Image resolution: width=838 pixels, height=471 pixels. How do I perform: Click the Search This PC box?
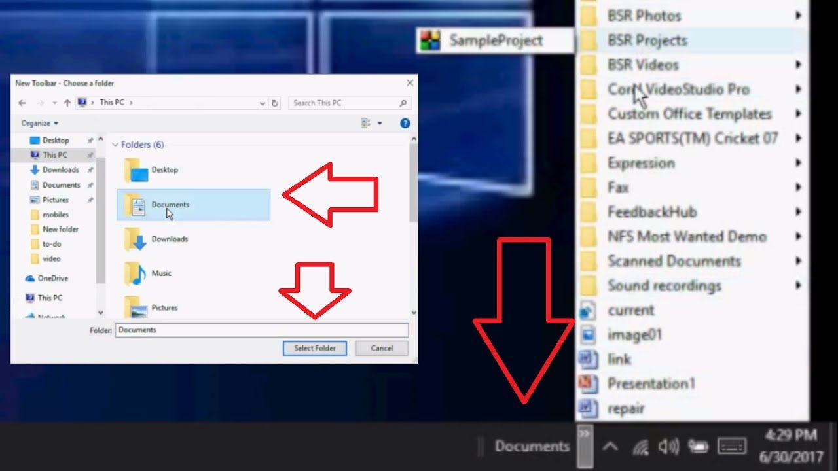tap(350, 103)
